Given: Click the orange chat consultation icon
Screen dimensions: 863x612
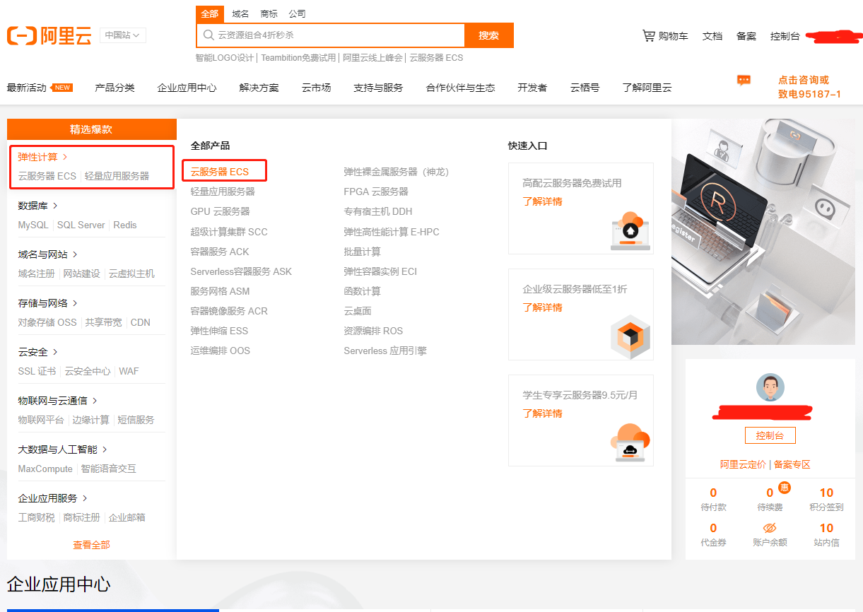Looking at the screenshot, I should 744,81.
